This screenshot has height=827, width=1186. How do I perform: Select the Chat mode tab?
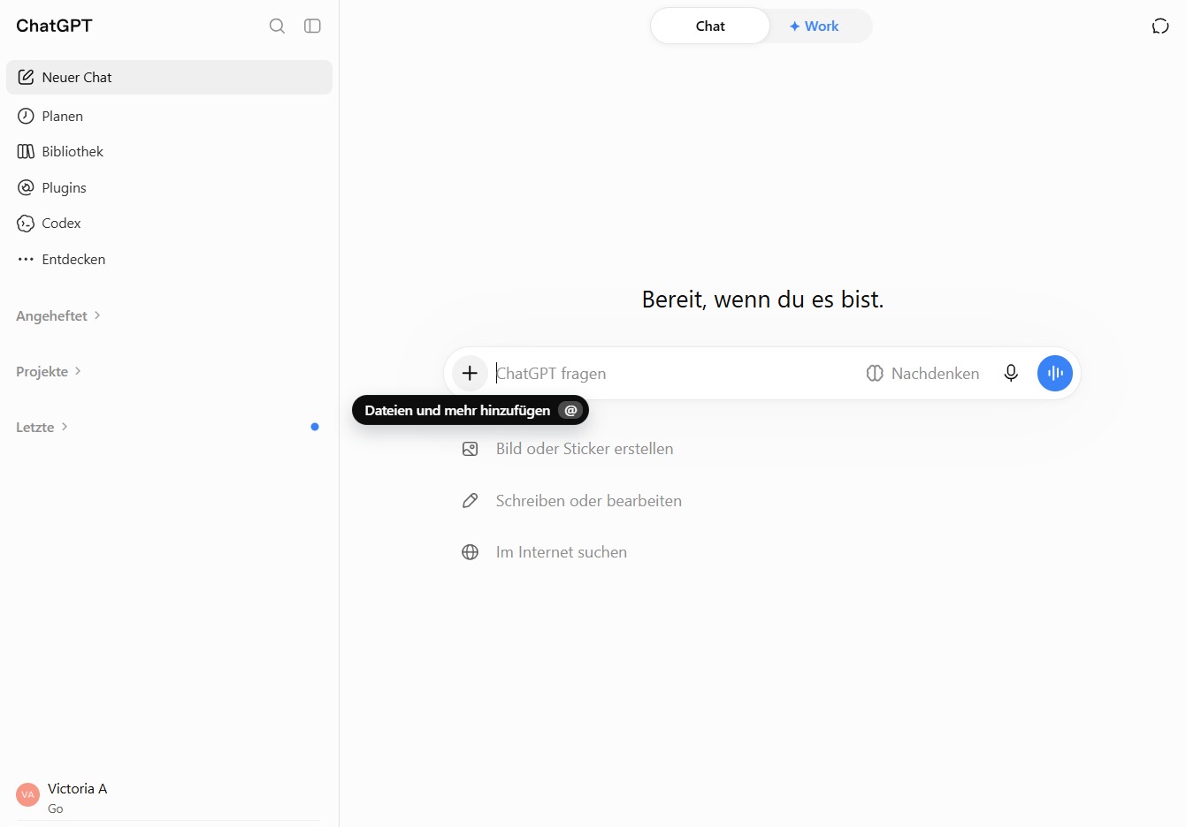[x=710, y=26]
